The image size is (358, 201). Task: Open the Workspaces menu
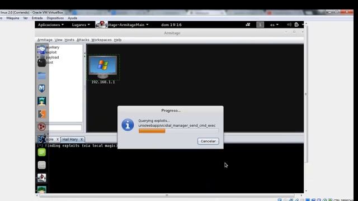pyautogui.click(x=101, y=40)
